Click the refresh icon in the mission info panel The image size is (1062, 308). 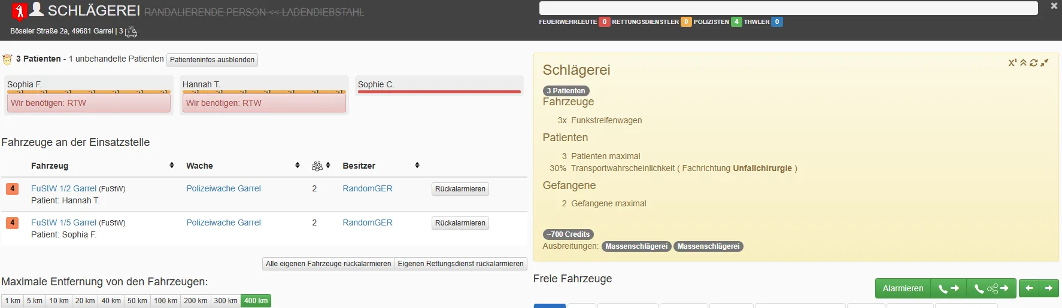pyautogui.click(x=1034, y=63)
